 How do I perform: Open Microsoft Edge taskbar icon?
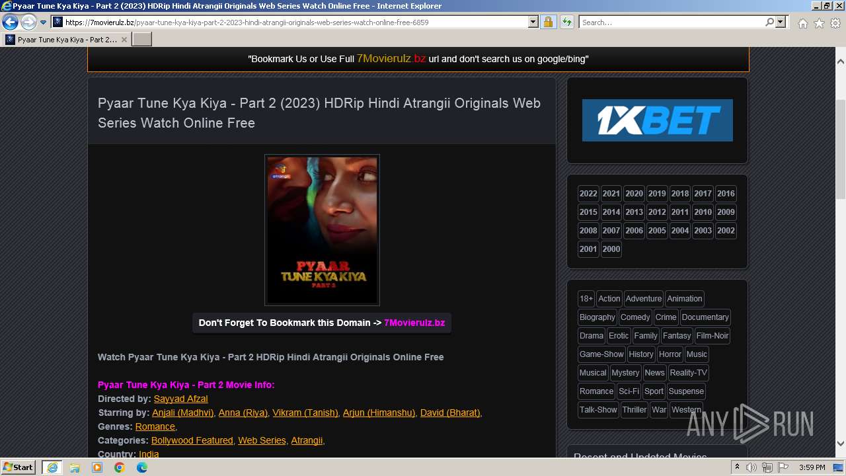point(142,467)
